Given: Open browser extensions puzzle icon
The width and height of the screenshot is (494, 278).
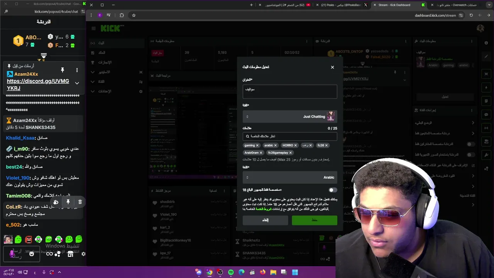Looking at the screenshot, I should click(x=122, y=15).
